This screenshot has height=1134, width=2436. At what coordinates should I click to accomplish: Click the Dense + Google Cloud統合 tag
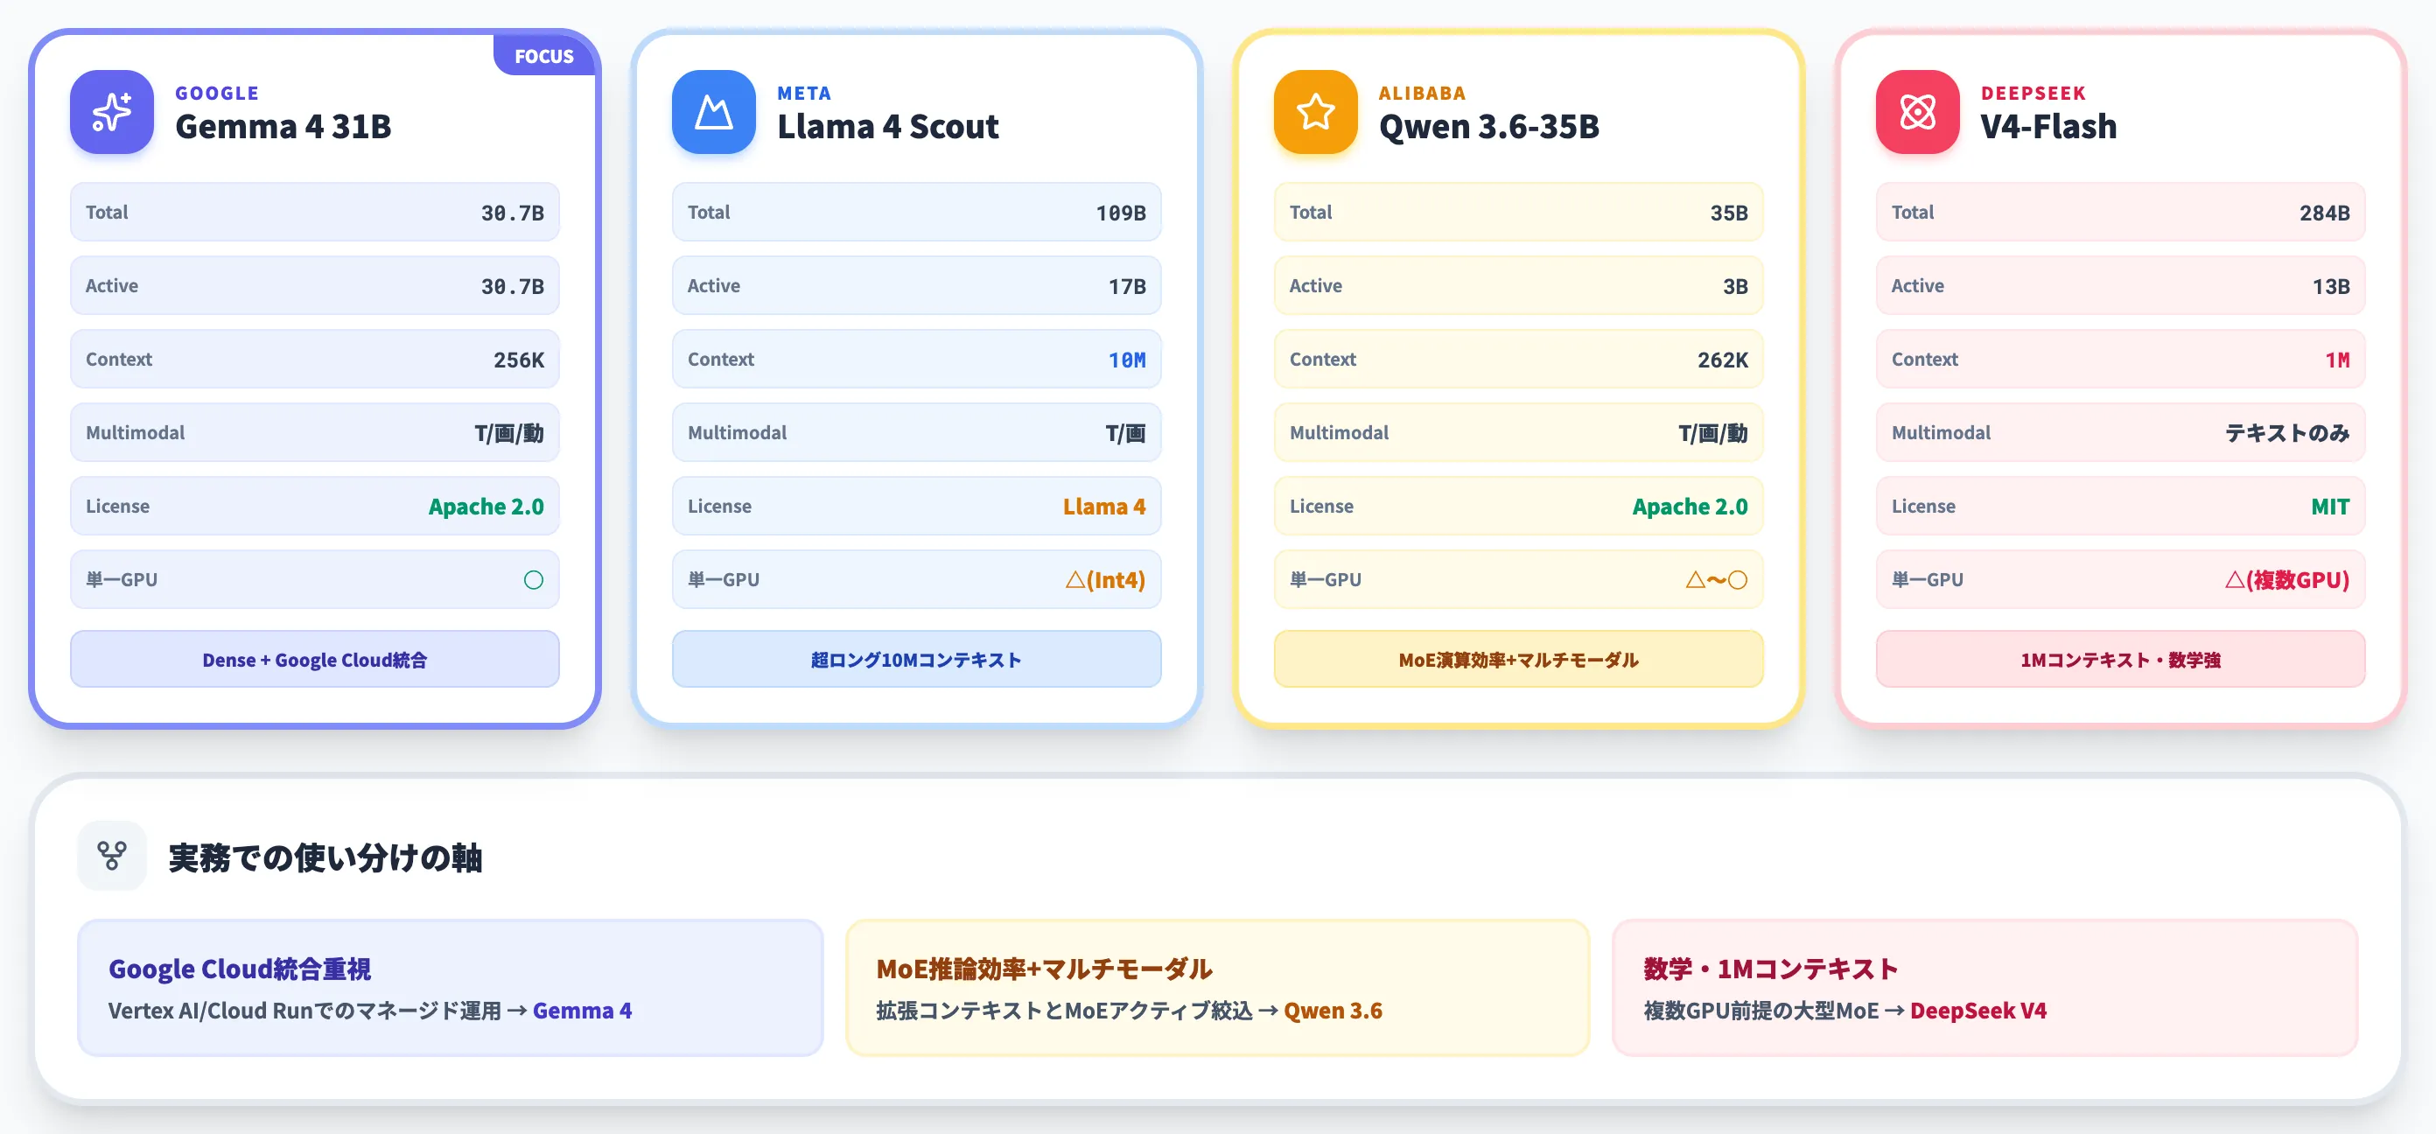pos(315,659)
